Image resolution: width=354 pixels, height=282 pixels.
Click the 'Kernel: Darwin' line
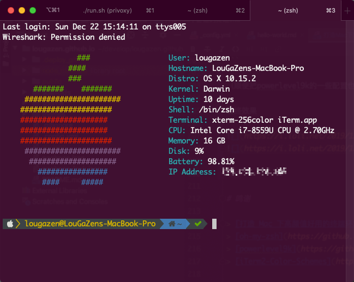[x=199, y=89]
